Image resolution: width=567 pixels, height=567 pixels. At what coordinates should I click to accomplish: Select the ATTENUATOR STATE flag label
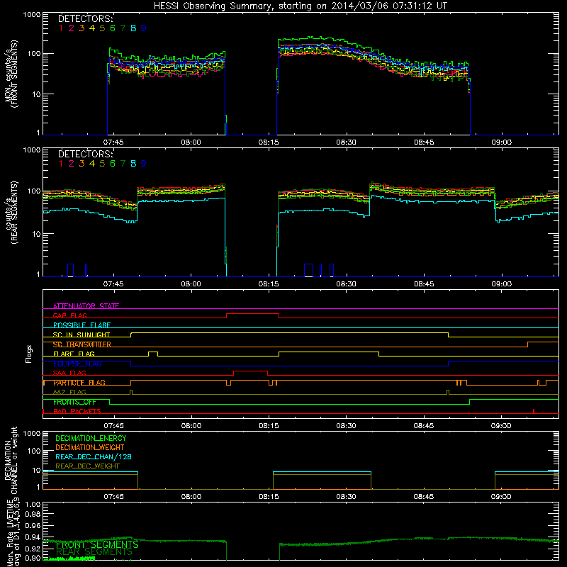[86, 306]
